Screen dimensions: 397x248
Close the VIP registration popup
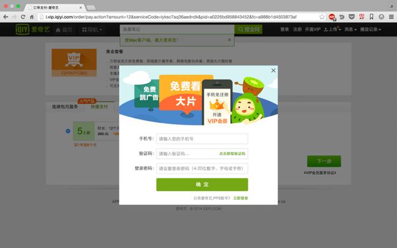[x=273, y=70]
